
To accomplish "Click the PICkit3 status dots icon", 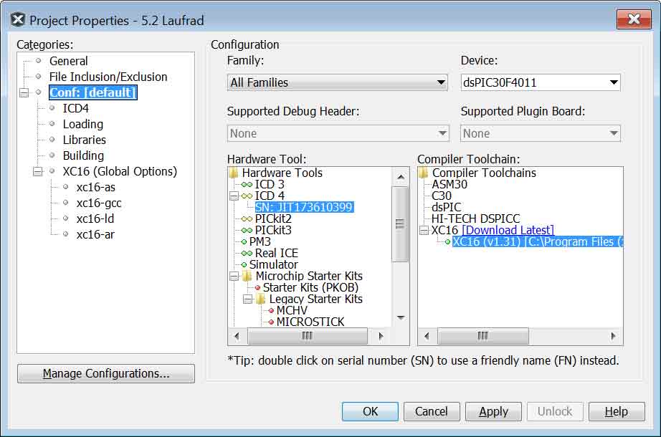I will coord(247,231).
